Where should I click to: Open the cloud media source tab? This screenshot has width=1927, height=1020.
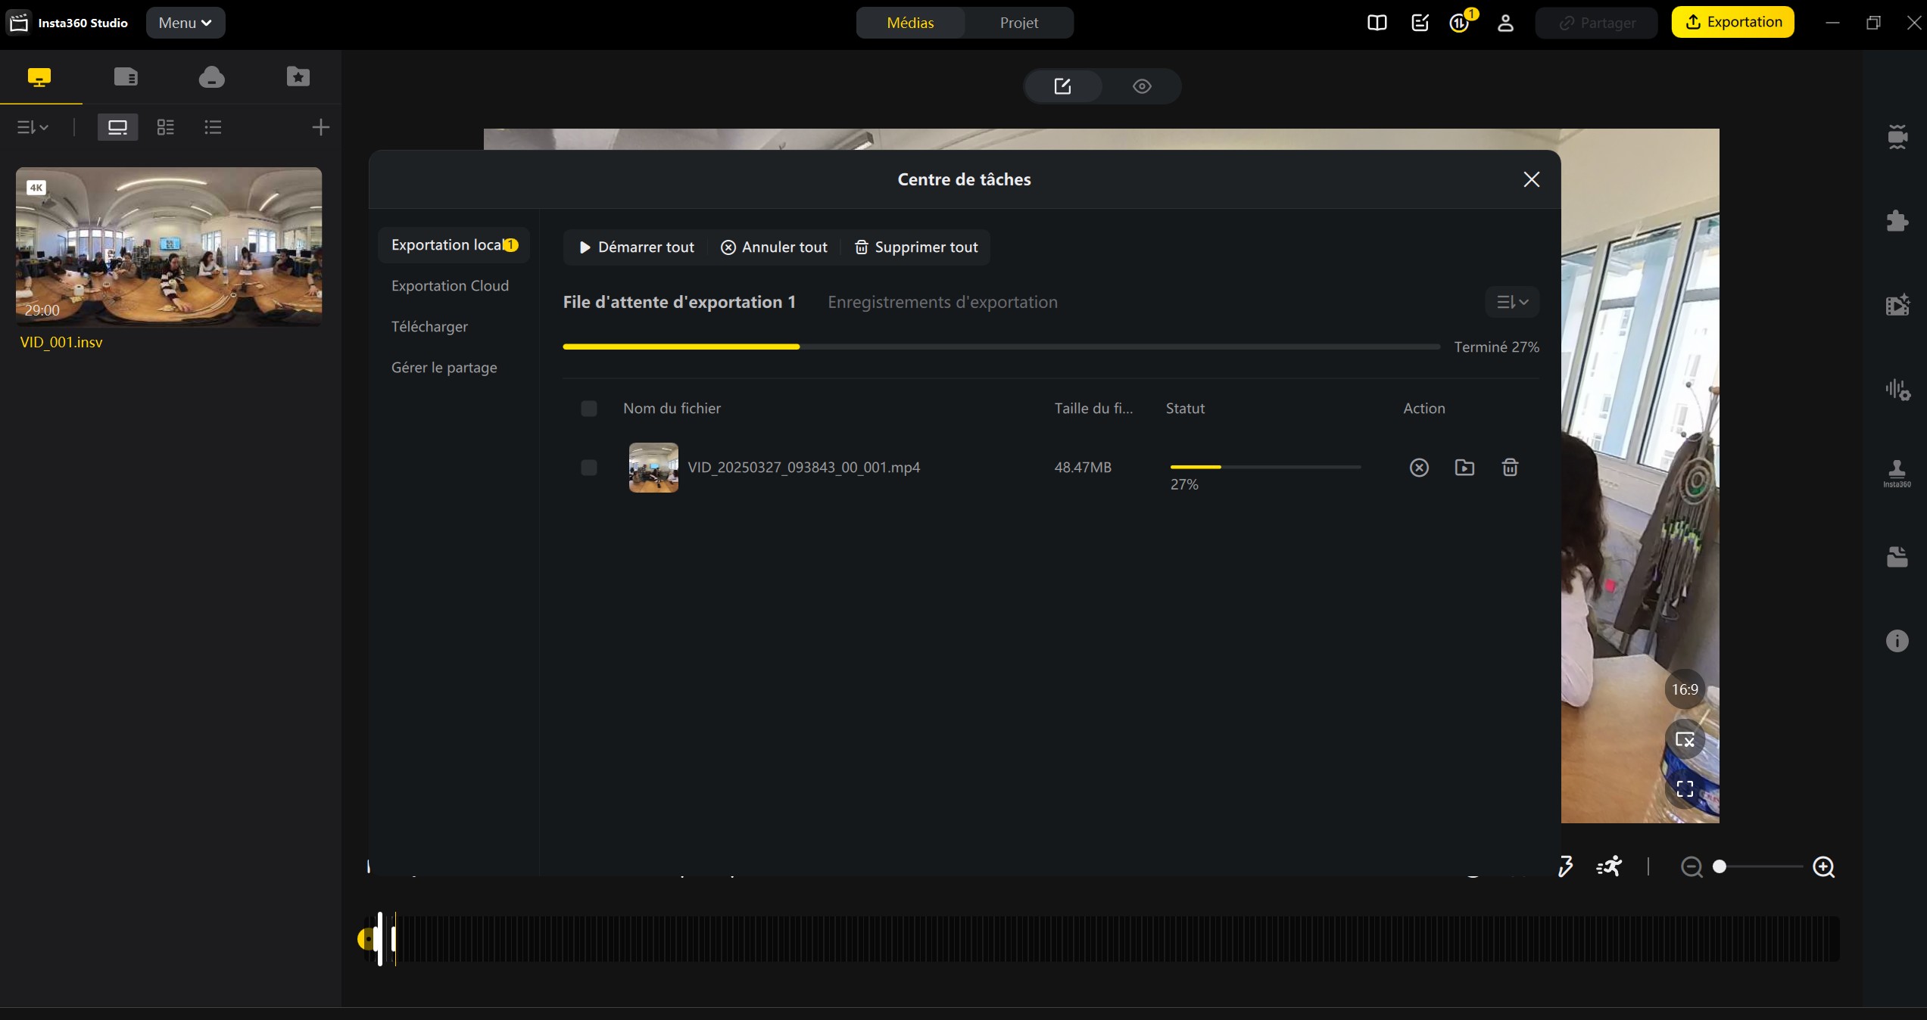tap(211, 76)
